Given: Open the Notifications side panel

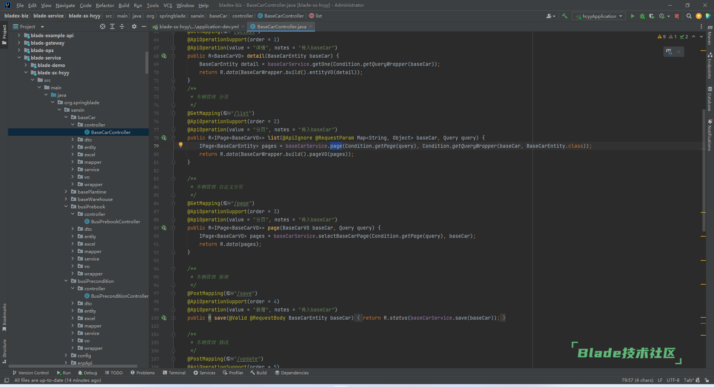Looking at the screenshot, I should (x=710, y=135).
